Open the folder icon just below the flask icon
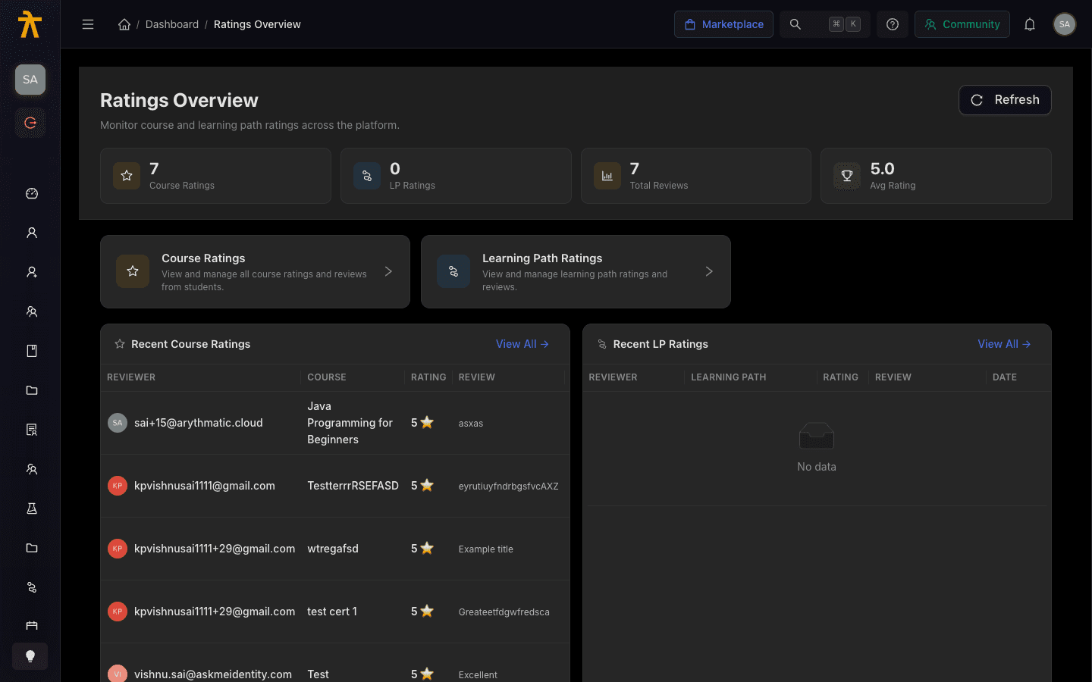The height and width of the screenshot is (682, 1092). [x=32, y=548]
